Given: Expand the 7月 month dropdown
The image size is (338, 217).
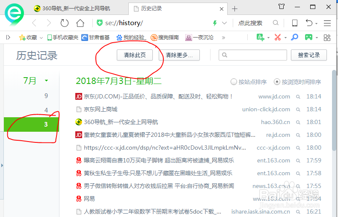Looking at the screenshot, I should [46, 81].
